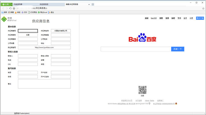Viewport: 206px width, 115px height.
Task: Click the home icon in address bar
Action: tap(14, 8)
